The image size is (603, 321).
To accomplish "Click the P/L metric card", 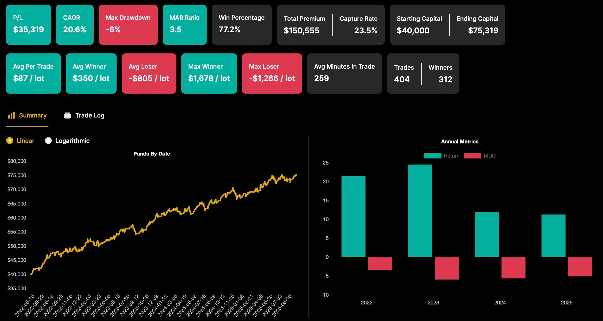I will coord(28,24).
